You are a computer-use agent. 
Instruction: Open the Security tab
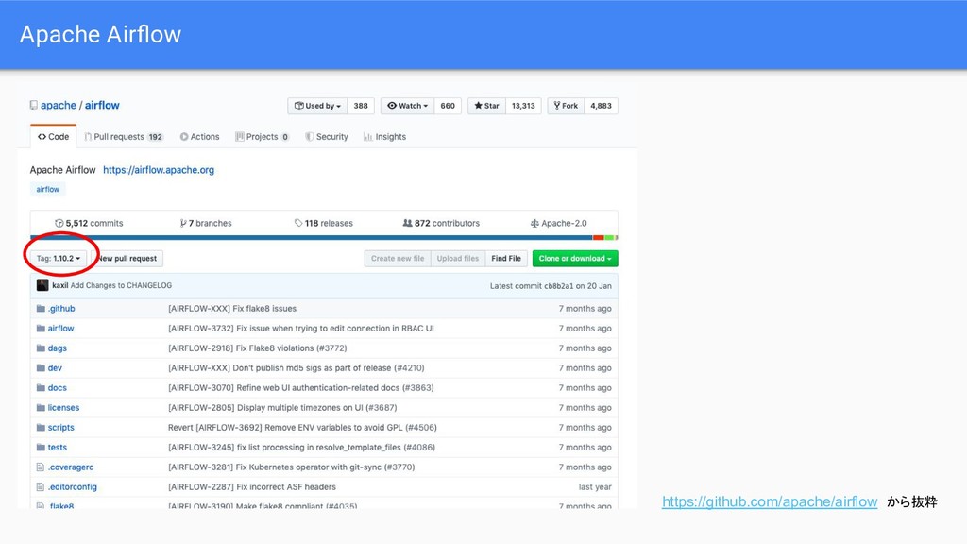[327, 137]
